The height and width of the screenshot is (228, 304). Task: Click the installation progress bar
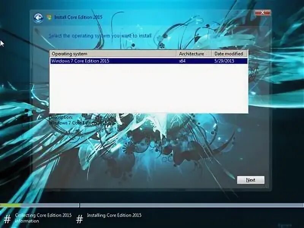(x=152, y=205)
